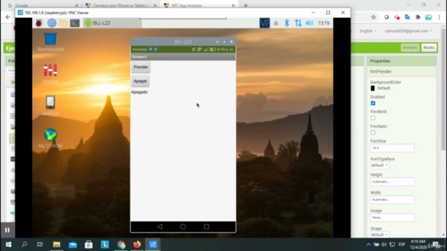
Task: Open Chrome from the Windows taskbar
Action: tap(121, 245)
